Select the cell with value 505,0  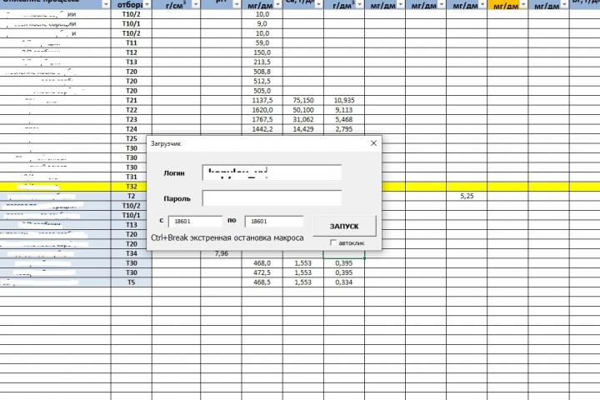point(262,91)
